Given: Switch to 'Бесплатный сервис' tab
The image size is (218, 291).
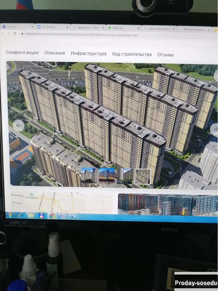Looking at the screenshot, I should pos(195,29).
